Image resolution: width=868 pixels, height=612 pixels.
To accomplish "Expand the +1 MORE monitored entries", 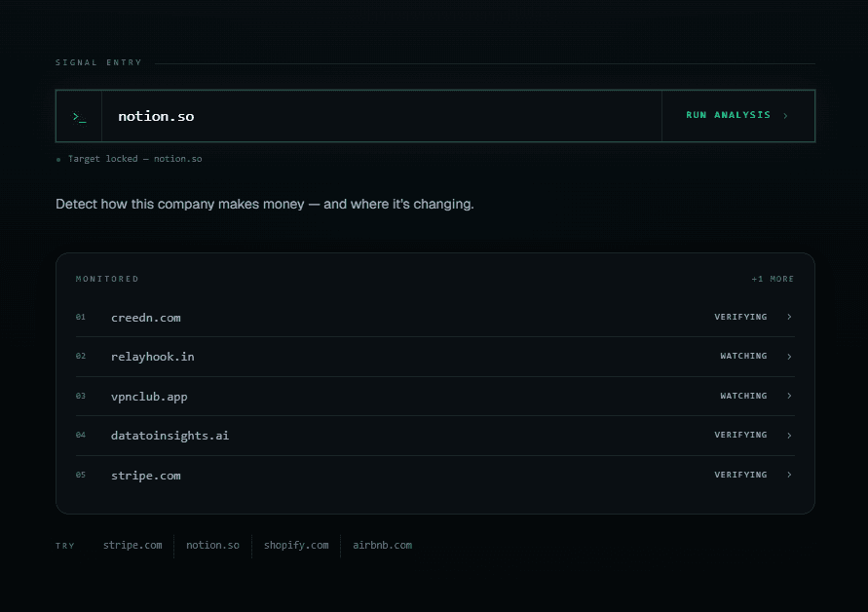I will 773,279.
